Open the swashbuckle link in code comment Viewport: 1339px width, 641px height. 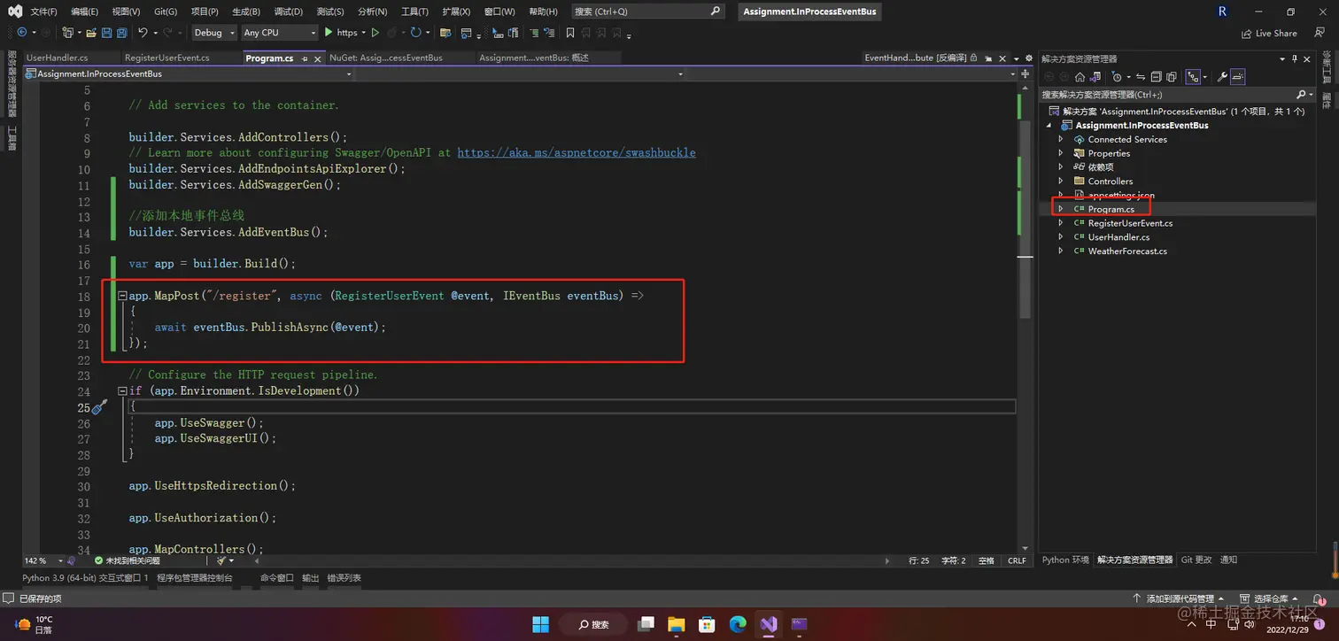577,152
